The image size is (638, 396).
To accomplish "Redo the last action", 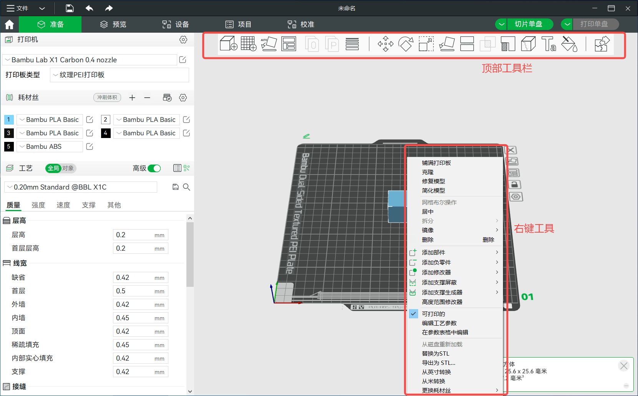I will pos(109,8).
